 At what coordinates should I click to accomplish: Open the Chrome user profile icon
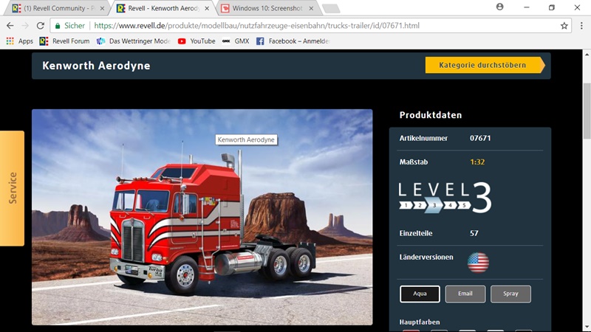click(x=500, y=7)
